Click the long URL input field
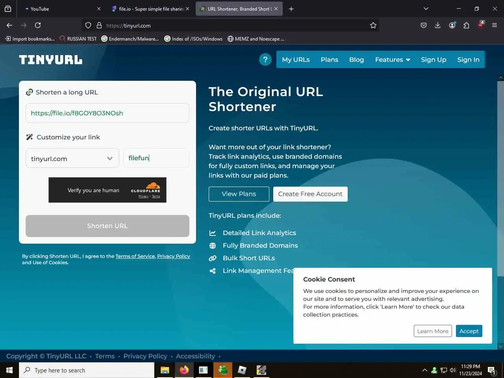Viewport: 504px width, 378px height. [107, 113]
